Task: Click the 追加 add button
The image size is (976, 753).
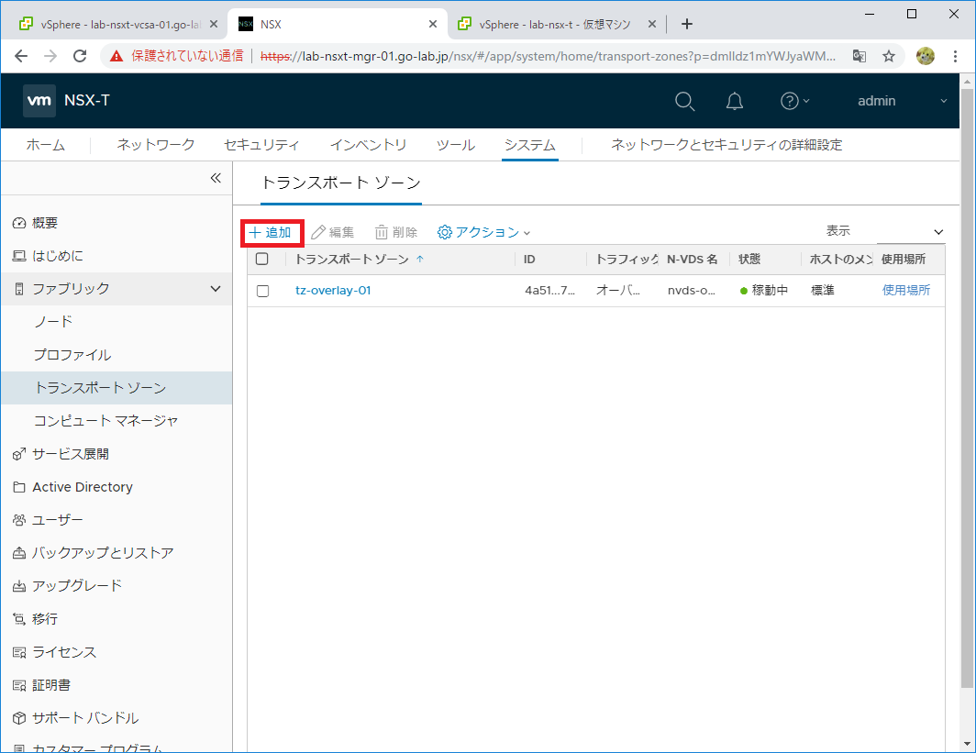Action: (271, 232)
